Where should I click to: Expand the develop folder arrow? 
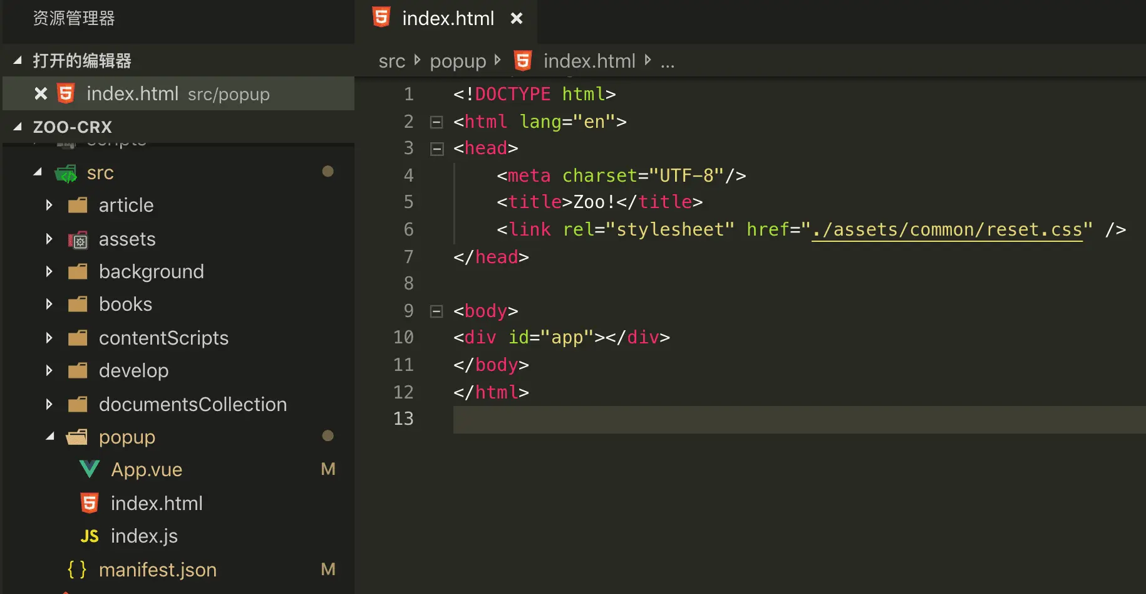pos(49,371)
